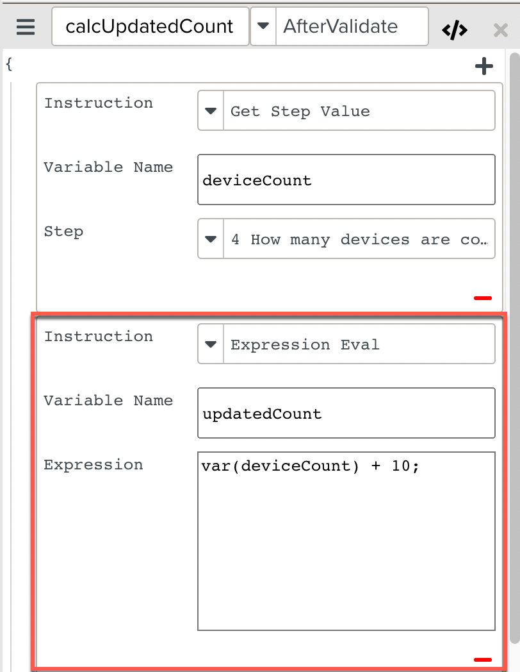Viewport: 520px width, 672px height.
Task: Click the arrow on the Expression Eval selector
Action: coord(211,344)
